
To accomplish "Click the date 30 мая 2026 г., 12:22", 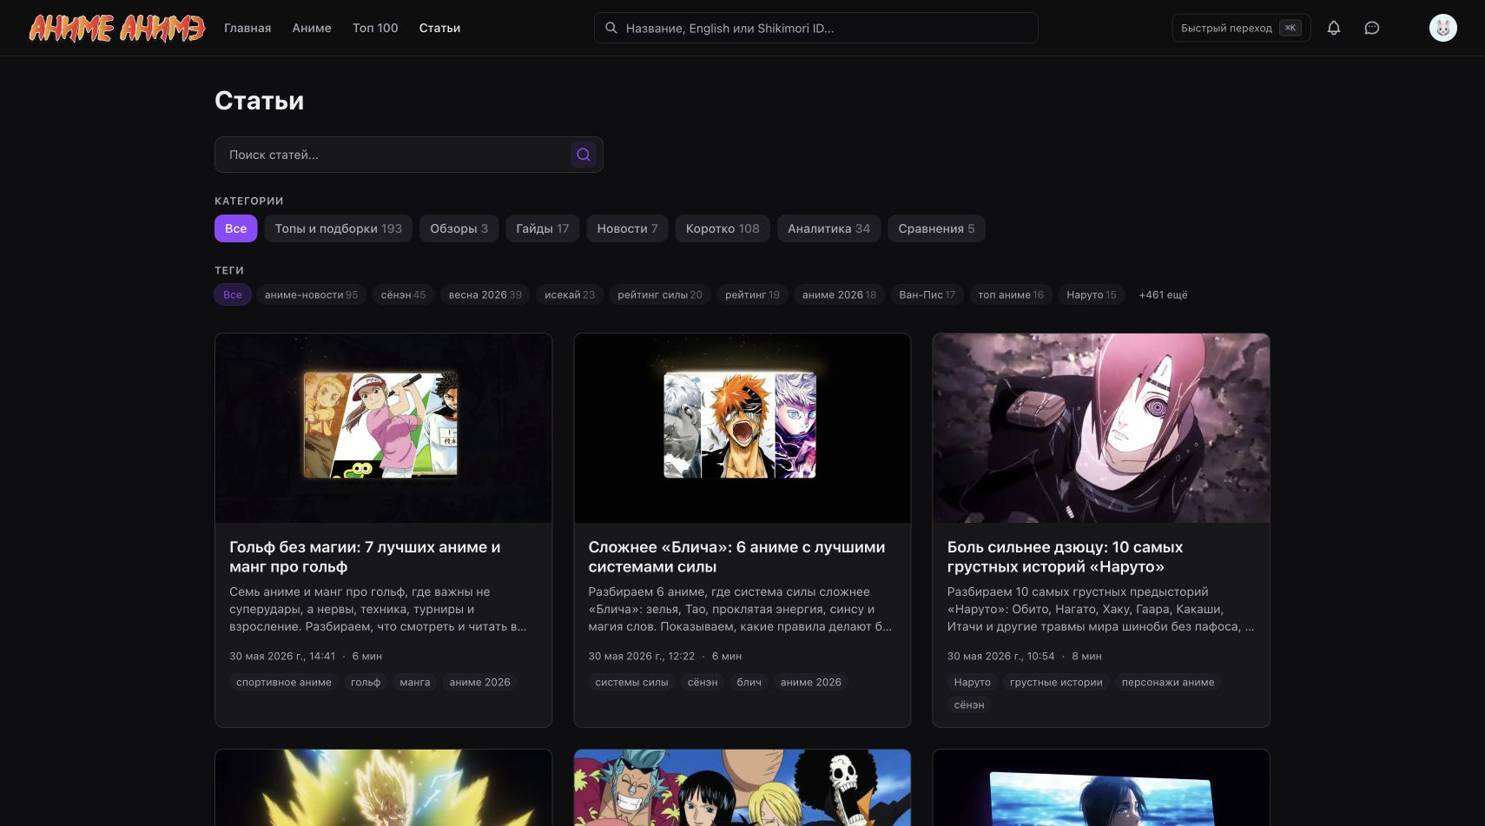I will 642,656.
